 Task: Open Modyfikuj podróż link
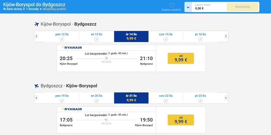[x=54, y=9]
